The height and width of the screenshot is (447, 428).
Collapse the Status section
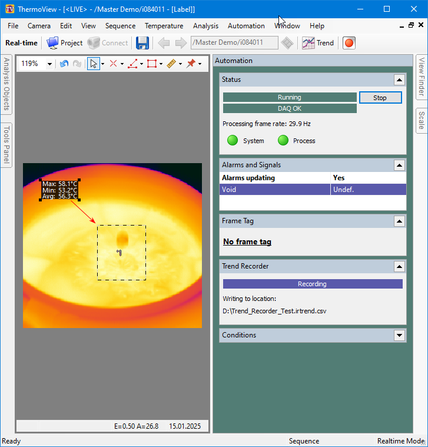tap(399, 80)
